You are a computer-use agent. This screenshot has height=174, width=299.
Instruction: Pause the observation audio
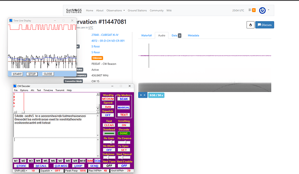[x=145, y=95]
